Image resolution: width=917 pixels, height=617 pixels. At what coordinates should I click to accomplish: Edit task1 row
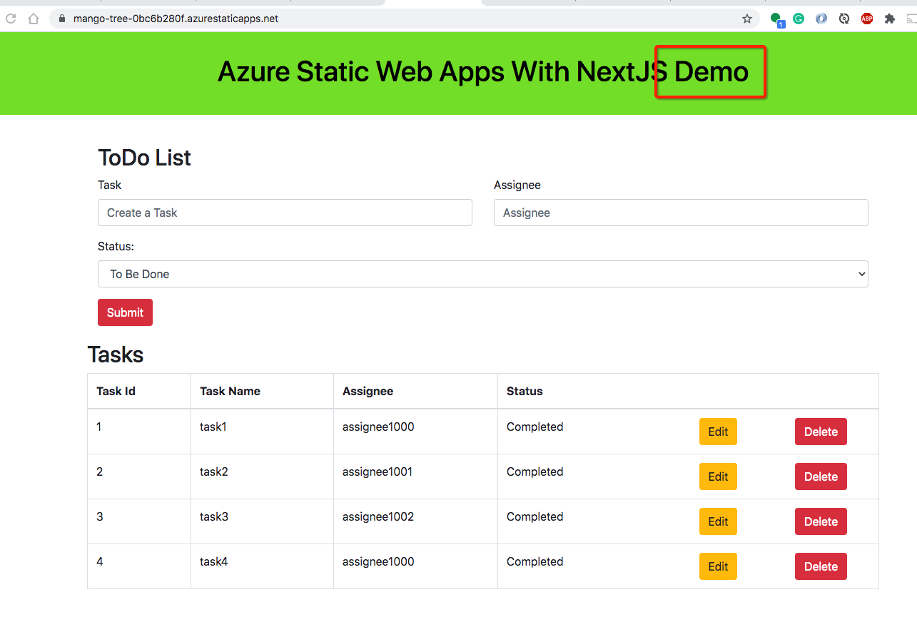coord(718,432)
